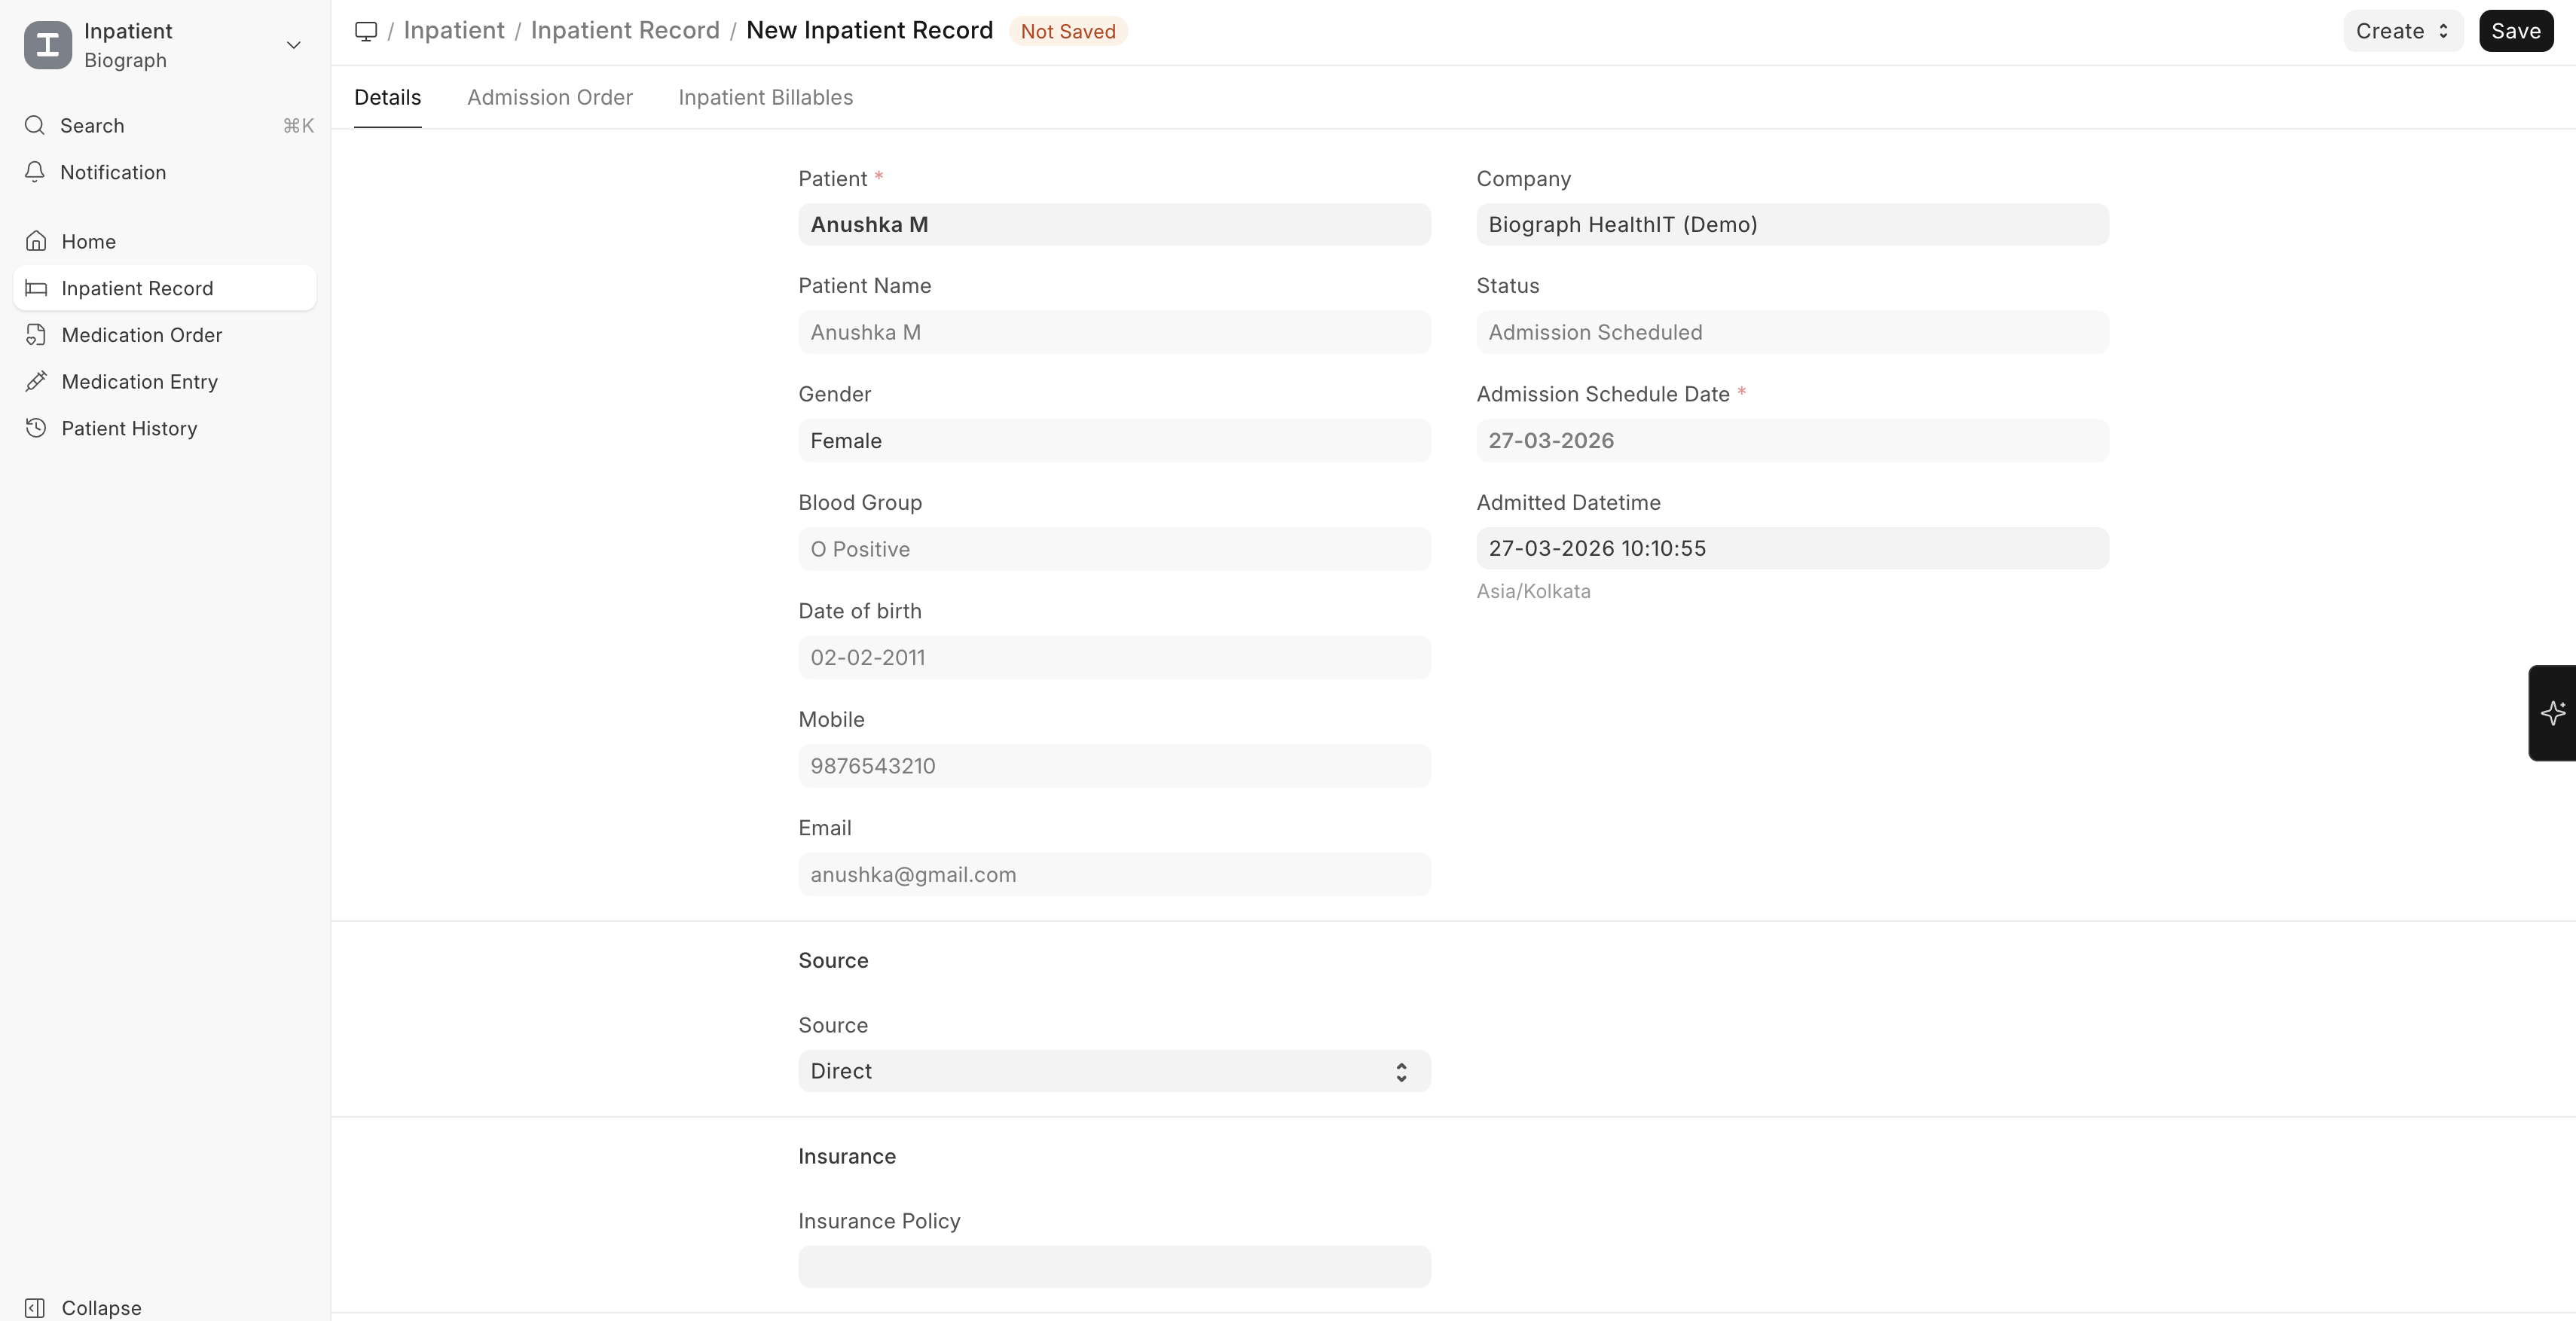The height and width of the screenshot is (1321, 2576).
Task: Expand the workspace switcher chevron
Action: pos(293,45)
